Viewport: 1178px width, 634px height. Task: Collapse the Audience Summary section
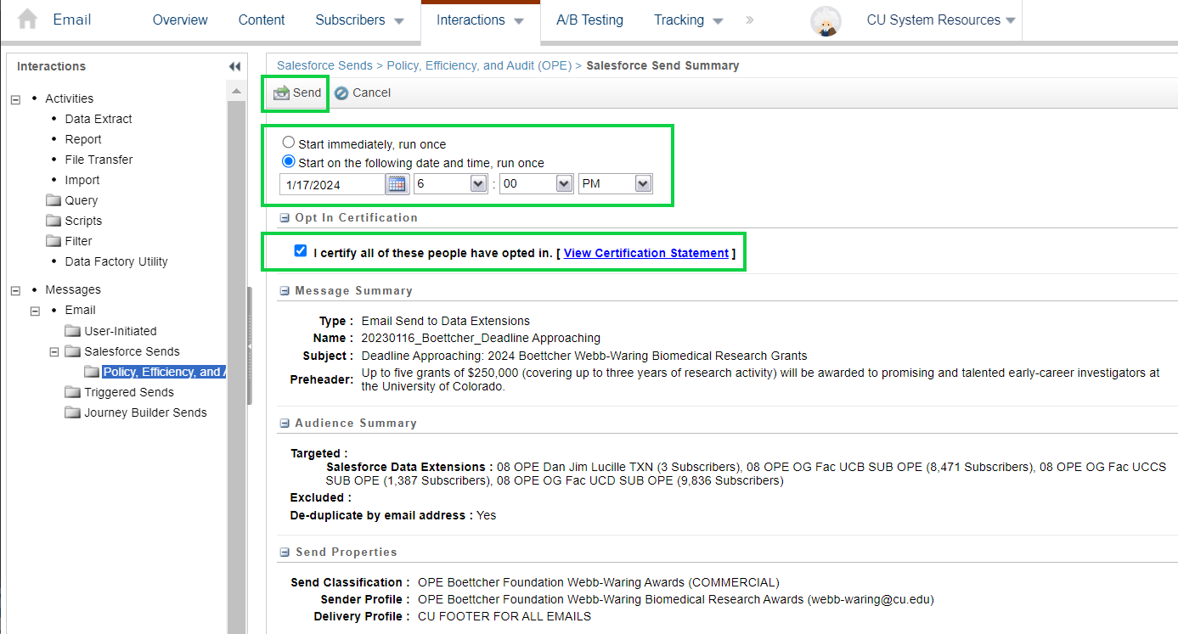pos(285,424)
